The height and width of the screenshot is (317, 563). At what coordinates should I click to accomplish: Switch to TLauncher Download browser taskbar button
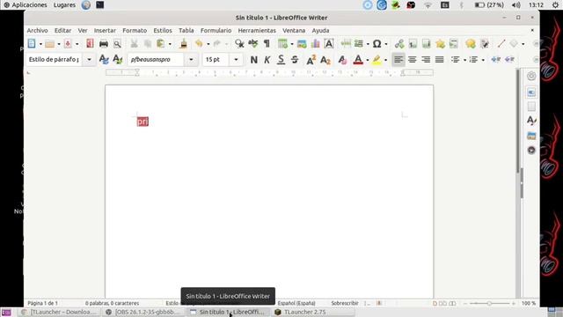click(x=59, y=312)
